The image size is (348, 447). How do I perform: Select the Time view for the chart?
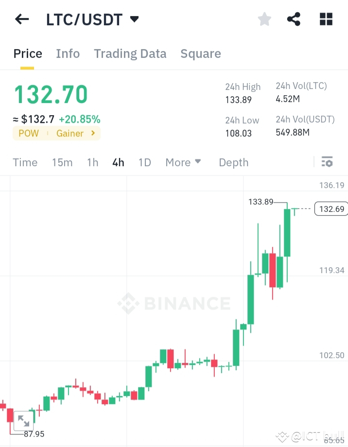[25, 162]
